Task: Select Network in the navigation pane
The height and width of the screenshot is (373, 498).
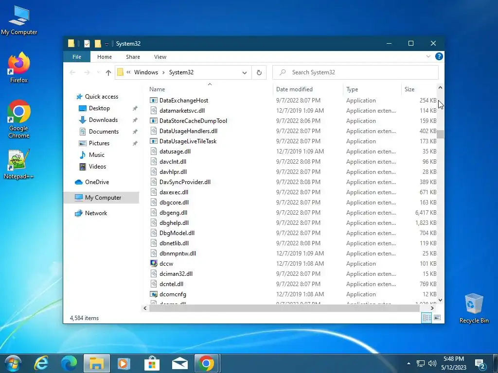Action: coord(96,213)
